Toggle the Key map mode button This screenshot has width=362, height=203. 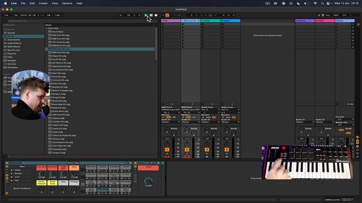coord(327,15)
